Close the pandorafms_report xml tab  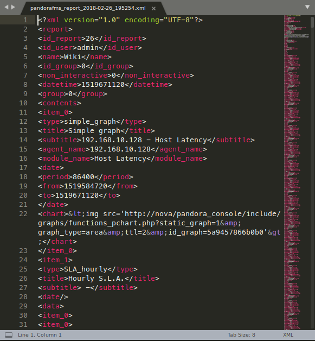tap(153, 9)
